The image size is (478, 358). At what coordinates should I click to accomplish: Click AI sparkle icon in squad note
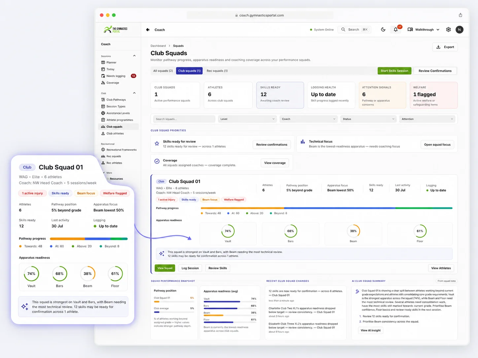(161, 254)
